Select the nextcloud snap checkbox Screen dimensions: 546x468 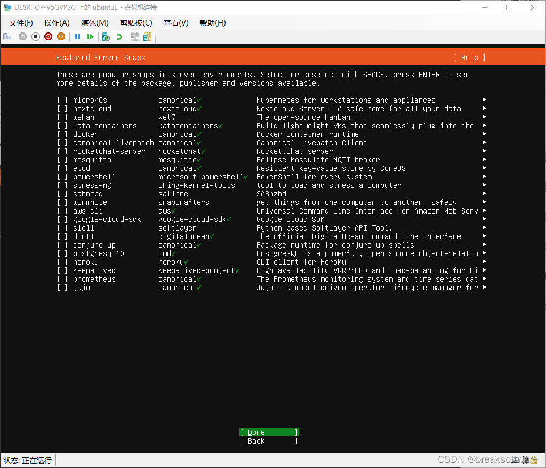[x=62, y=109]
